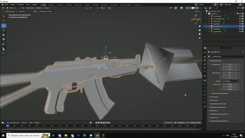
Task: Expand the triggerModel tree row
Action: pyautogui.click(x=209, y=31)
